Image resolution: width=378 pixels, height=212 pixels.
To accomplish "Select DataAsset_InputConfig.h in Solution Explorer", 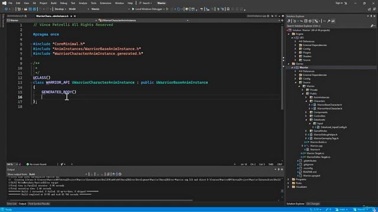I will (x=333, y=127).
